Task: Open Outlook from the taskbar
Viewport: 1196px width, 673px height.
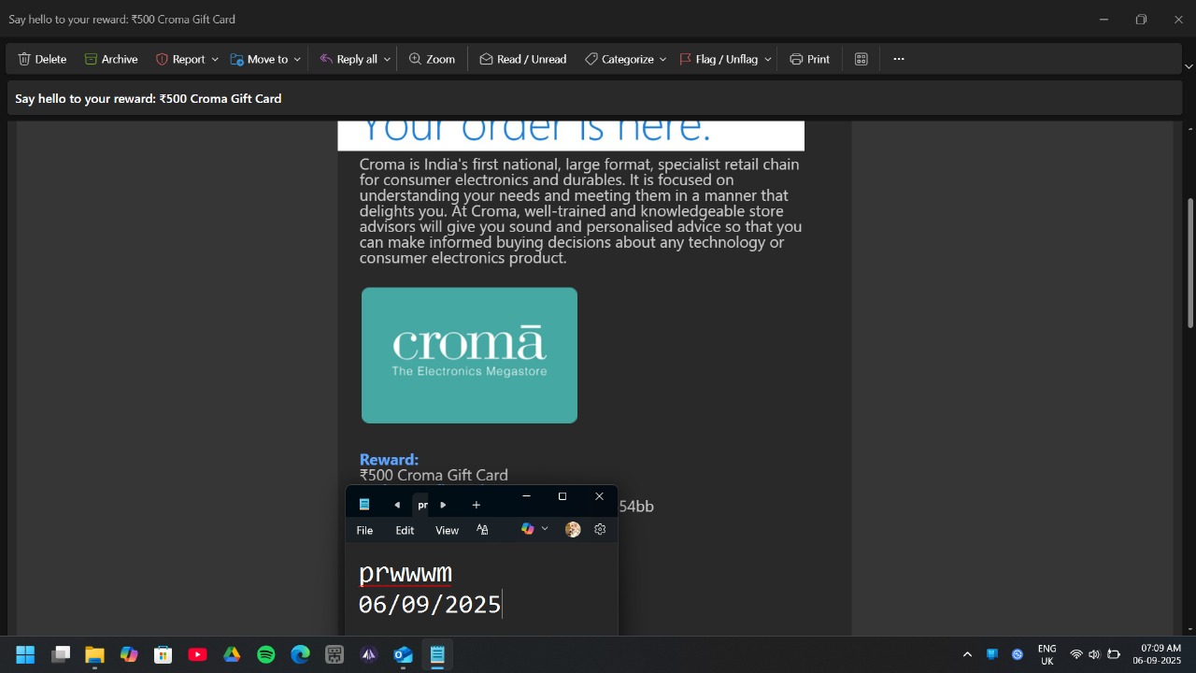Action: [403, 654]
